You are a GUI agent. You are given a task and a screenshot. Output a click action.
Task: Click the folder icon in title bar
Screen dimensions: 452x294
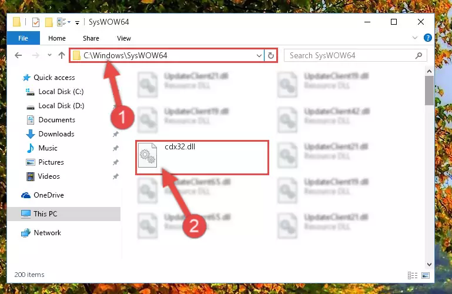coord(16,22)
